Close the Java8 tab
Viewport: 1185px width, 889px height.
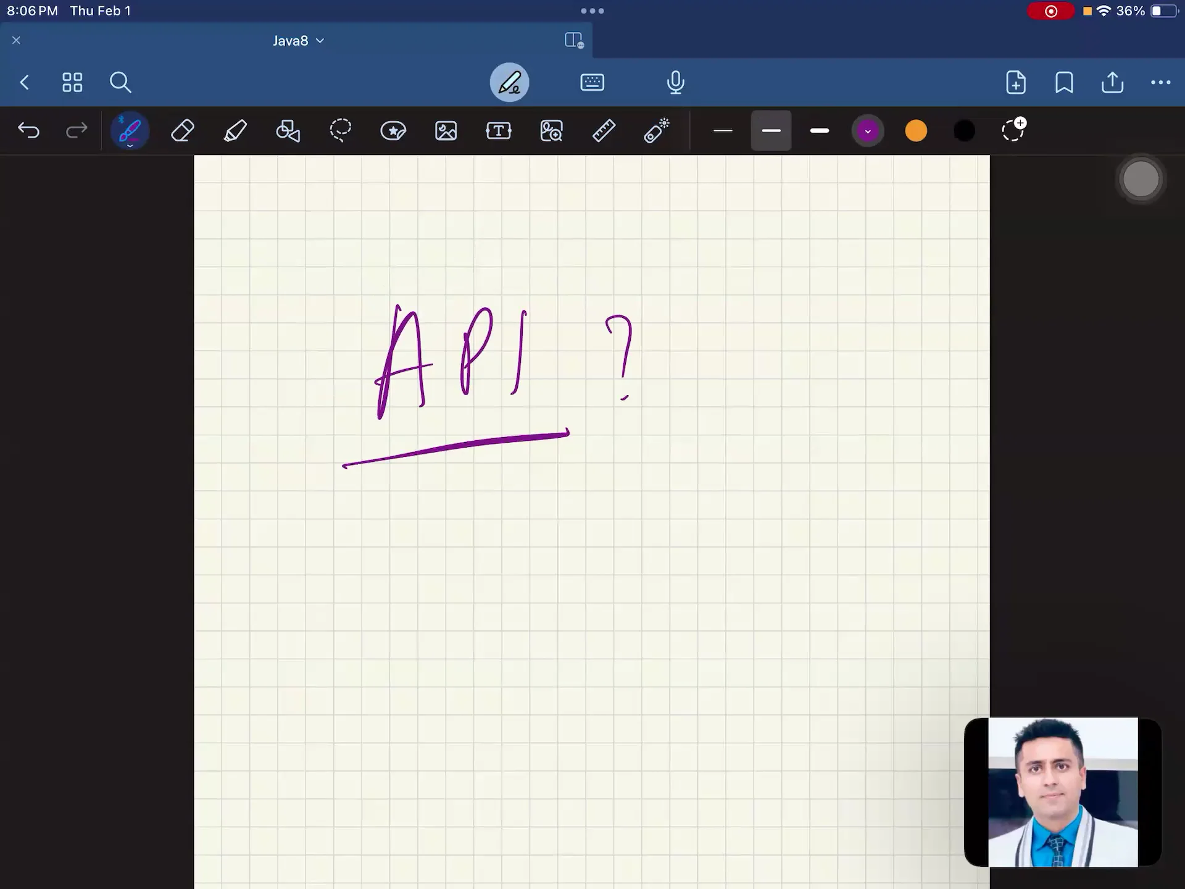17,40
